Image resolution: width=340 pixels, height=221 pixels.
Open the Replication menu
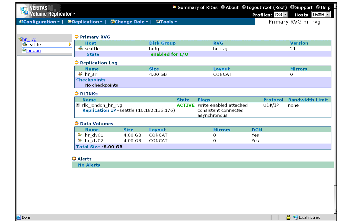tap(85, 22)
